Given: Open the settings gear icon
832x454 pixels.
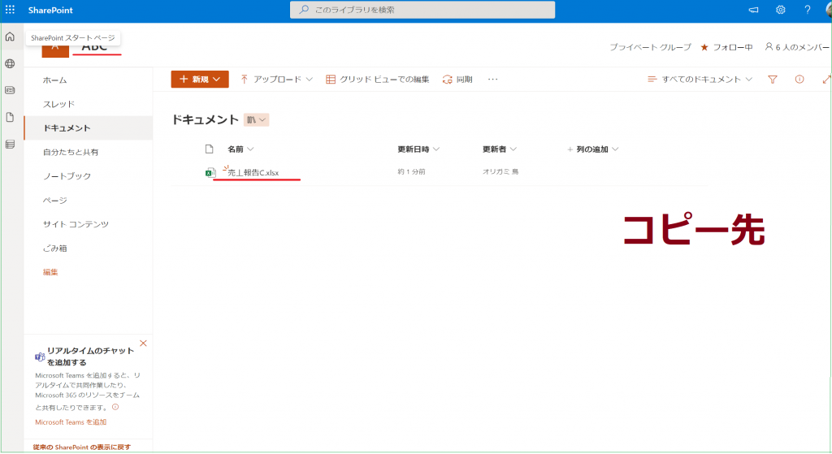Looking at the screenshot, I should pyautogui.click(x=780, y=10).
